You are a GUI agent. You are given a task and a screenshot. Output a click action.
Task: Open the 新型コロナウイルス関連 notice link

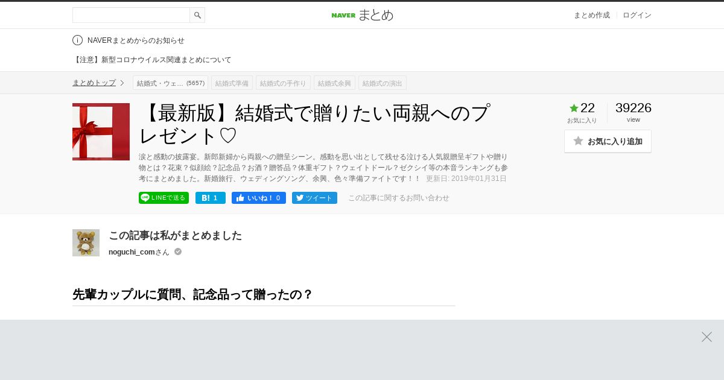[152, 60]
